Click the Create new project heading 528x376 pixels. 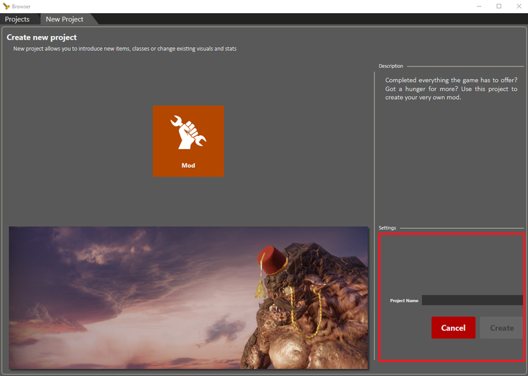click(x=42, y=37)
